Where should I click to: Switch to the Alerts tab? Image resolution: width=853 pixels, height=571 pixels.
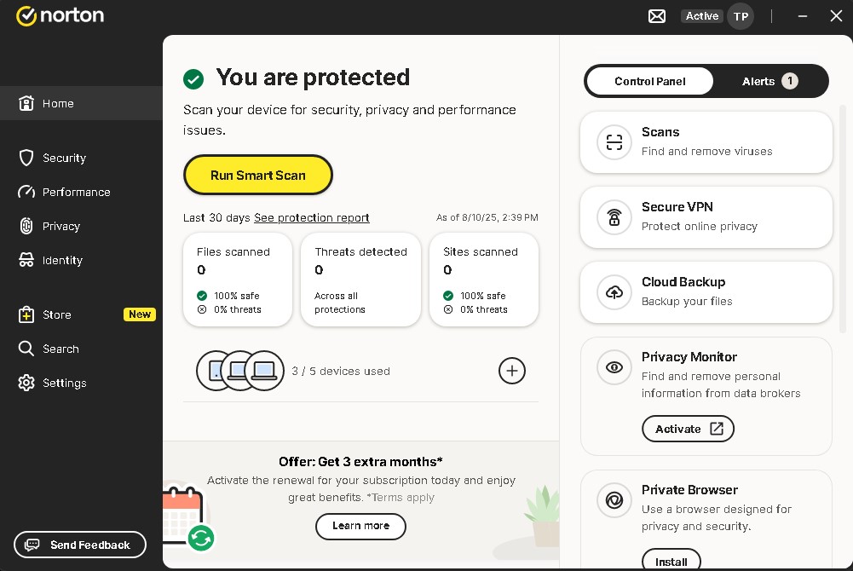tap(769, 81)
